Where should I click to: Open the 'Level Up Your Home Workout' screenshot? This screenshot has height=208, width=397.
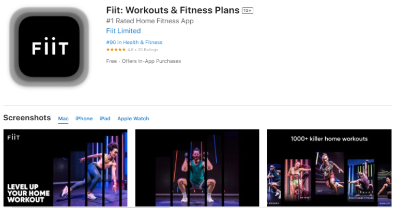point(66,168)
